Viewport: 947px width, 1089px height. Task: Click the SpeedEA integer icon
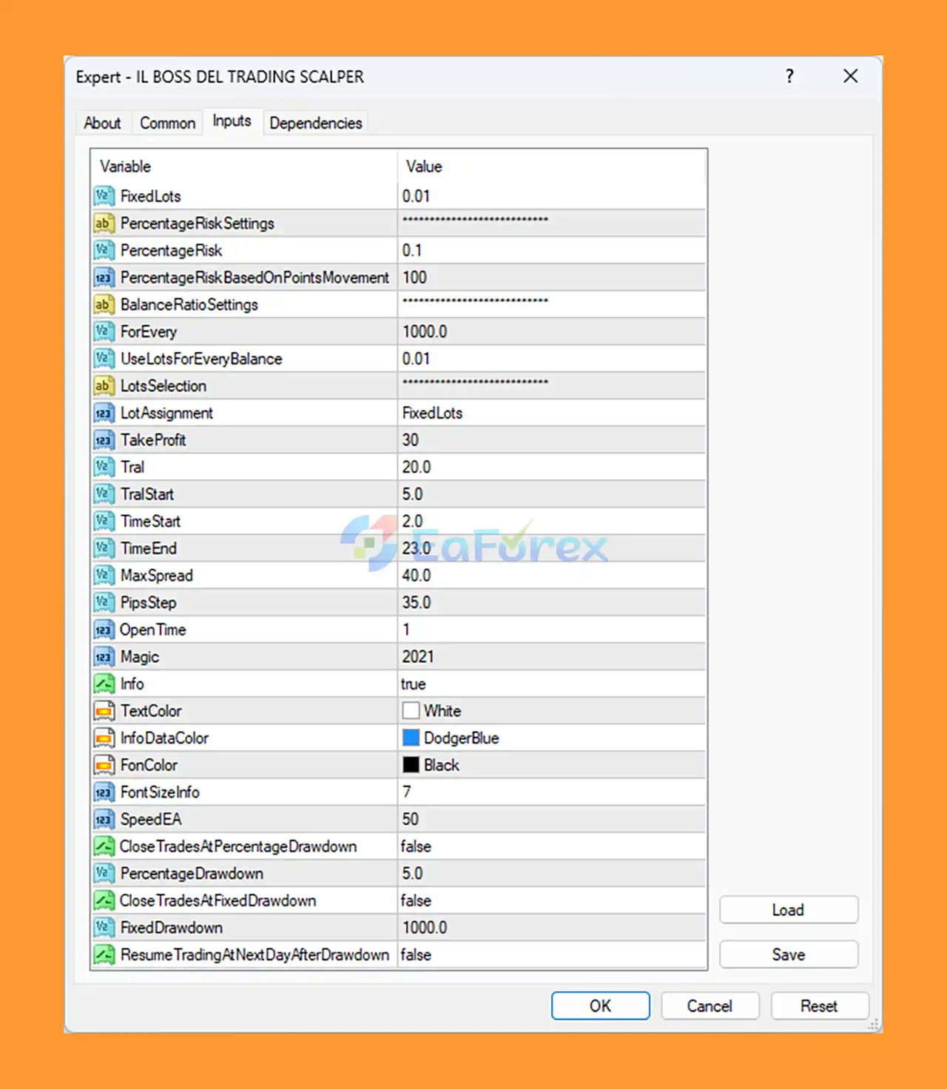(104, 820)
